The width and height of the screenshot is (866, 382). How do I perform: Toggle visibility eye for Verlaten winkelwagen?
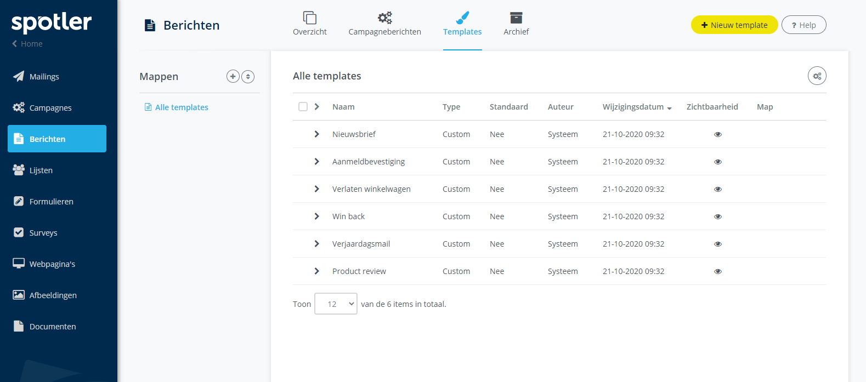718,189
